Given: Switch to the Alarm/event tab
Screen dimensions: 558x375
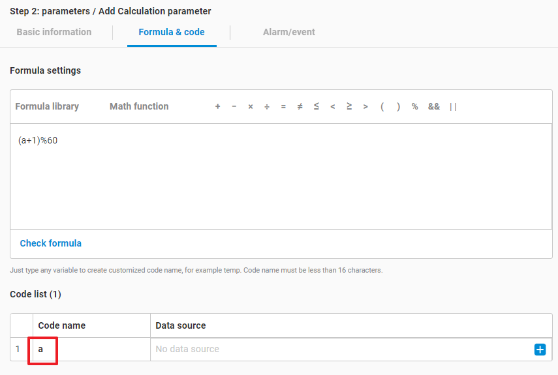Looking at the screenshot, I should click(288, 32).
